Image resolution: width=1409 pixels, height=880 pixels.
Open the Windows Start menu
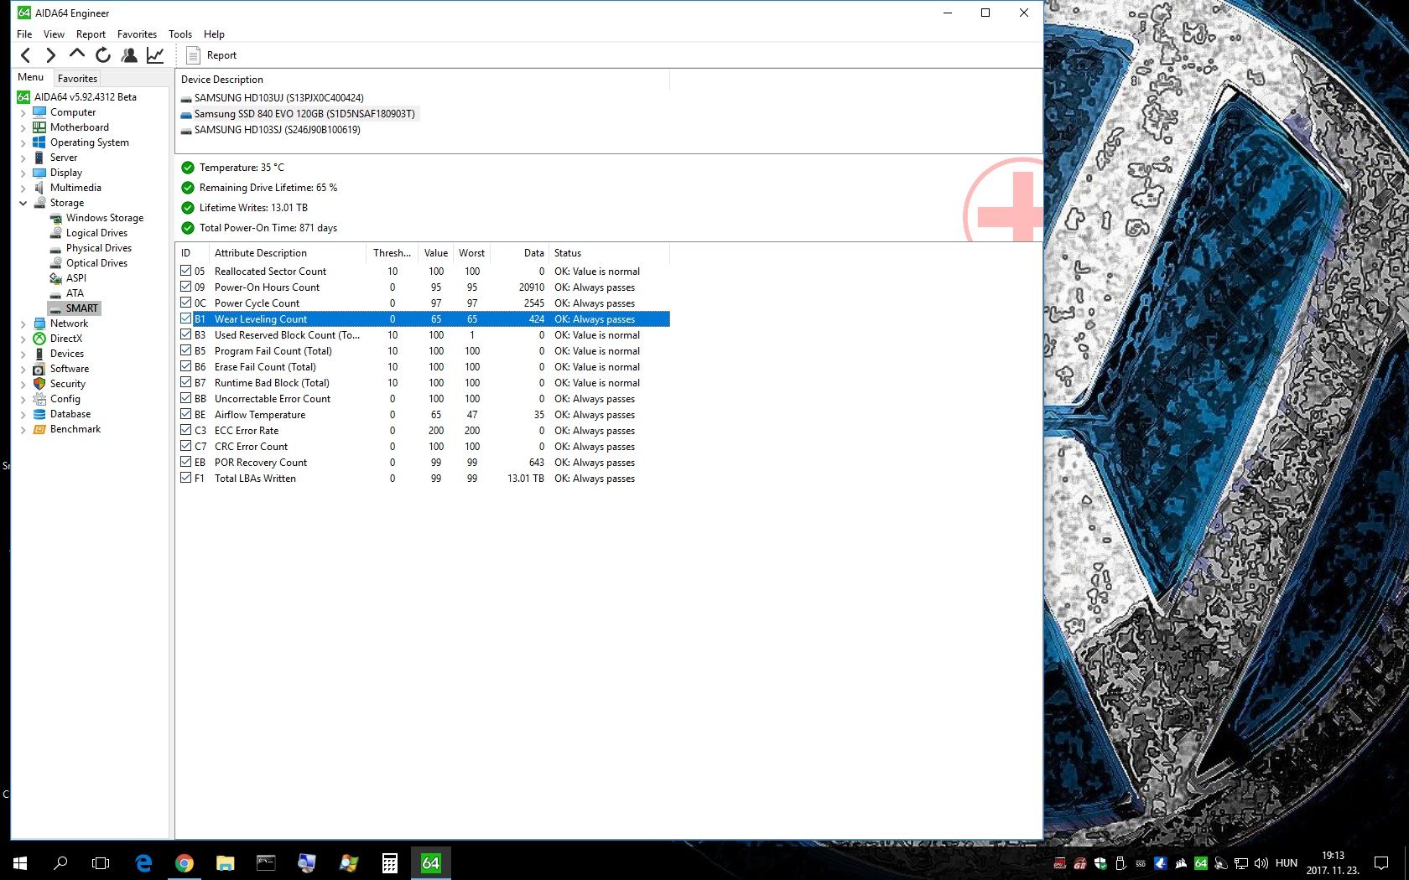(x=20, y=862)
